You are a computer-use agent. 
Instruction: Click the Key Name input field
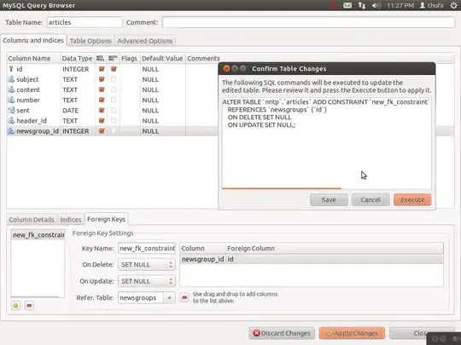coord(147,248)
